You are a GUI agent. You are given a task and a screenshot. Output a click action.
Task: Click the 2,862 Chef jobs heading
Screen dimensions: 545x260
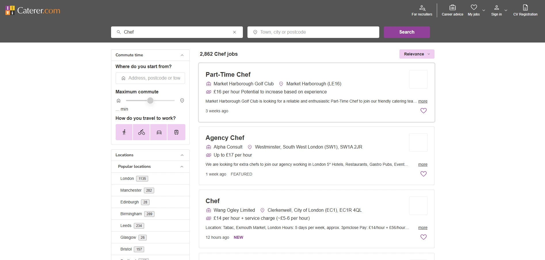tap(219, 54)
